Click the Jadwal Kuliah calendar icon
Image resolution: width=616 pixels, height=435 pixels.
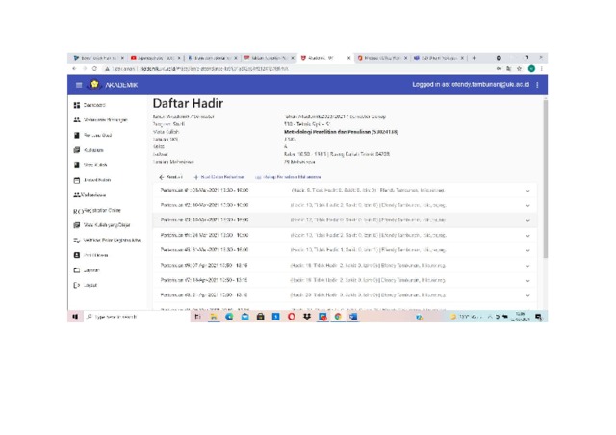coord(77,180)
